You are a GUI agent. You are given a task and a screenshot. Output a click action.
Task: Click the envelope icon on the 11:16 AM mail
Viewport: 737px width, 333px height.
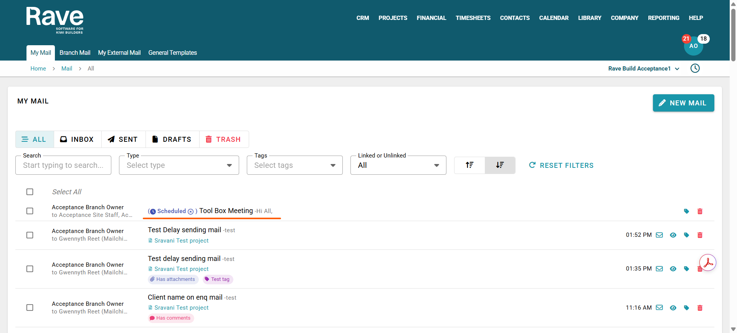click(659, 307)
